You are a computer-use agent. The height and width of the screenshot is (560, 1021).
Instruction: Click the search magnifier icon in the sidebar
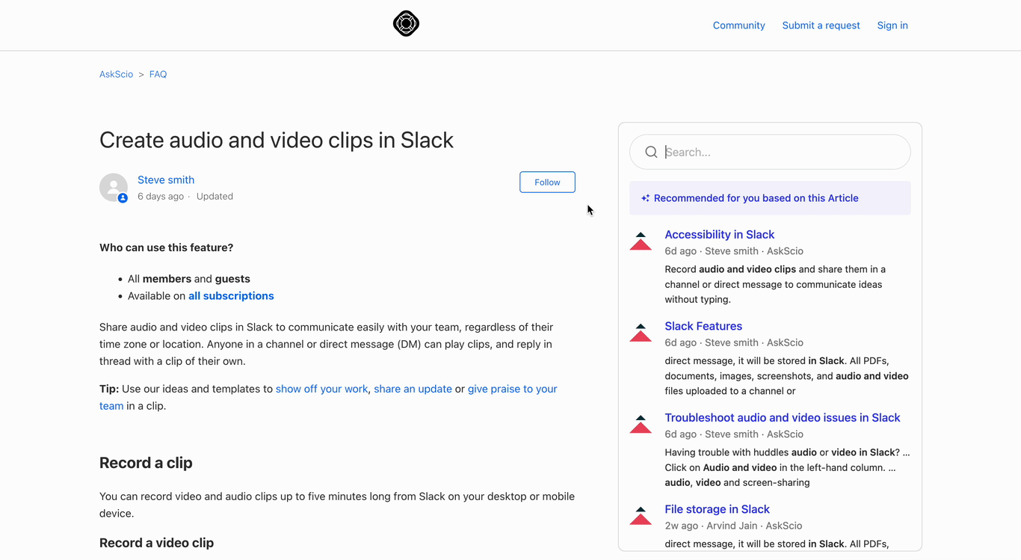(651, 152)
